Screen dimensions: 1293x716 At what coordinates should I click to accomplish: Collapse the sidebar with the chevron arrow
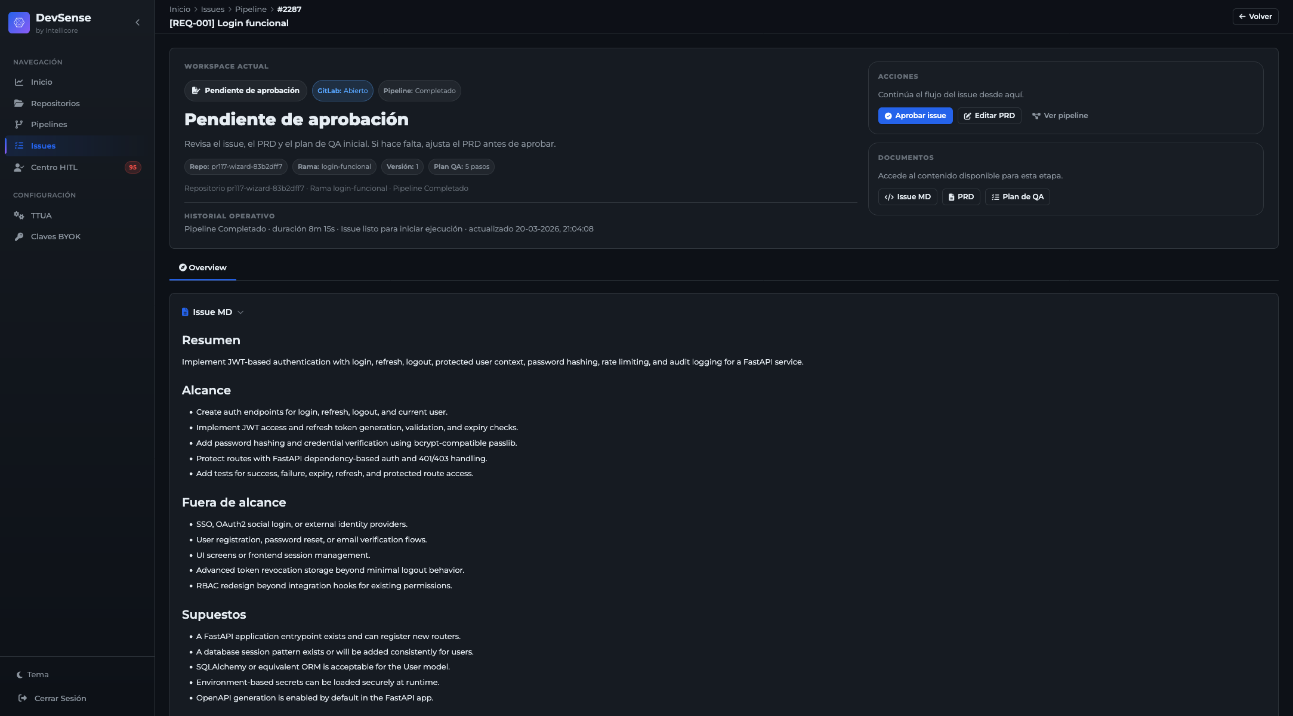(x=138, y=23)
